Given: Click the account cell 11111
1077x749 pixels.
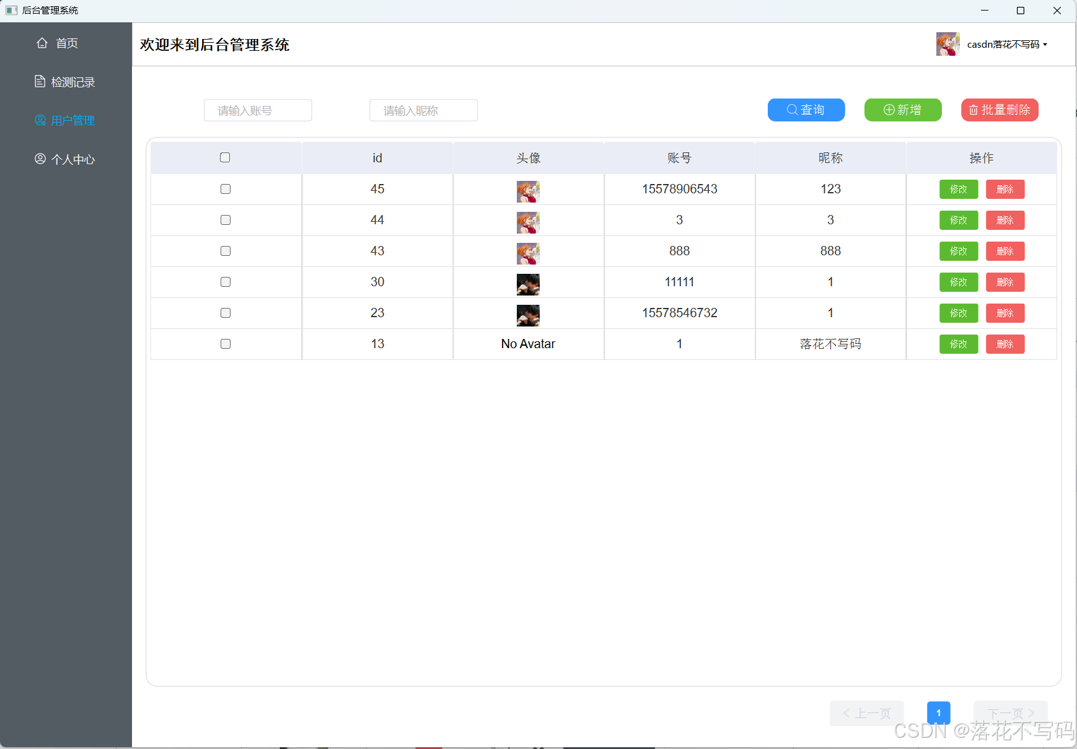Looking at the screenshot, I should 680,282.
